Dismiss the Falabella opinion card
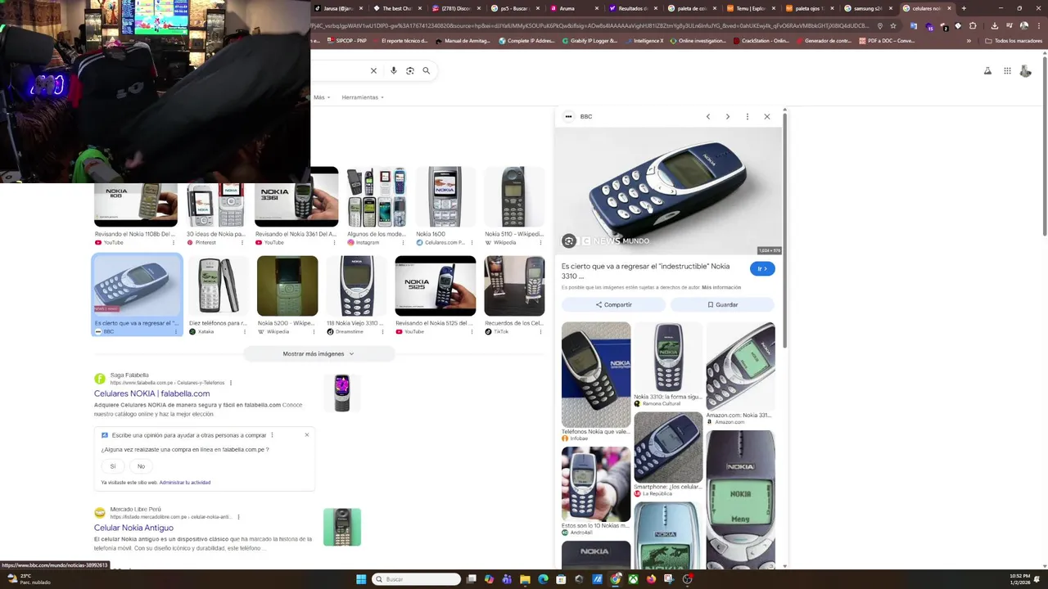1048x589 pixels. (x=307, y=434)
